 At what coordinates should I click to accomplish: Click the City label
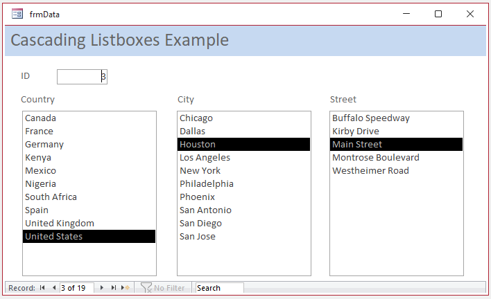tap(186, 100)
